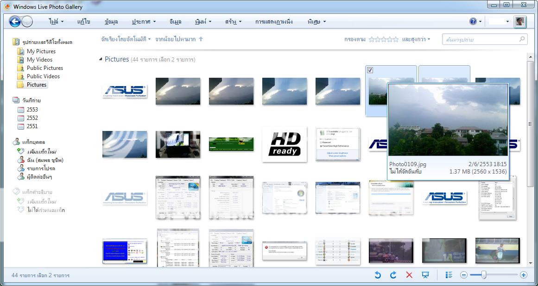
Task: Click the ascending sort arrow icon
Action: 201,39
